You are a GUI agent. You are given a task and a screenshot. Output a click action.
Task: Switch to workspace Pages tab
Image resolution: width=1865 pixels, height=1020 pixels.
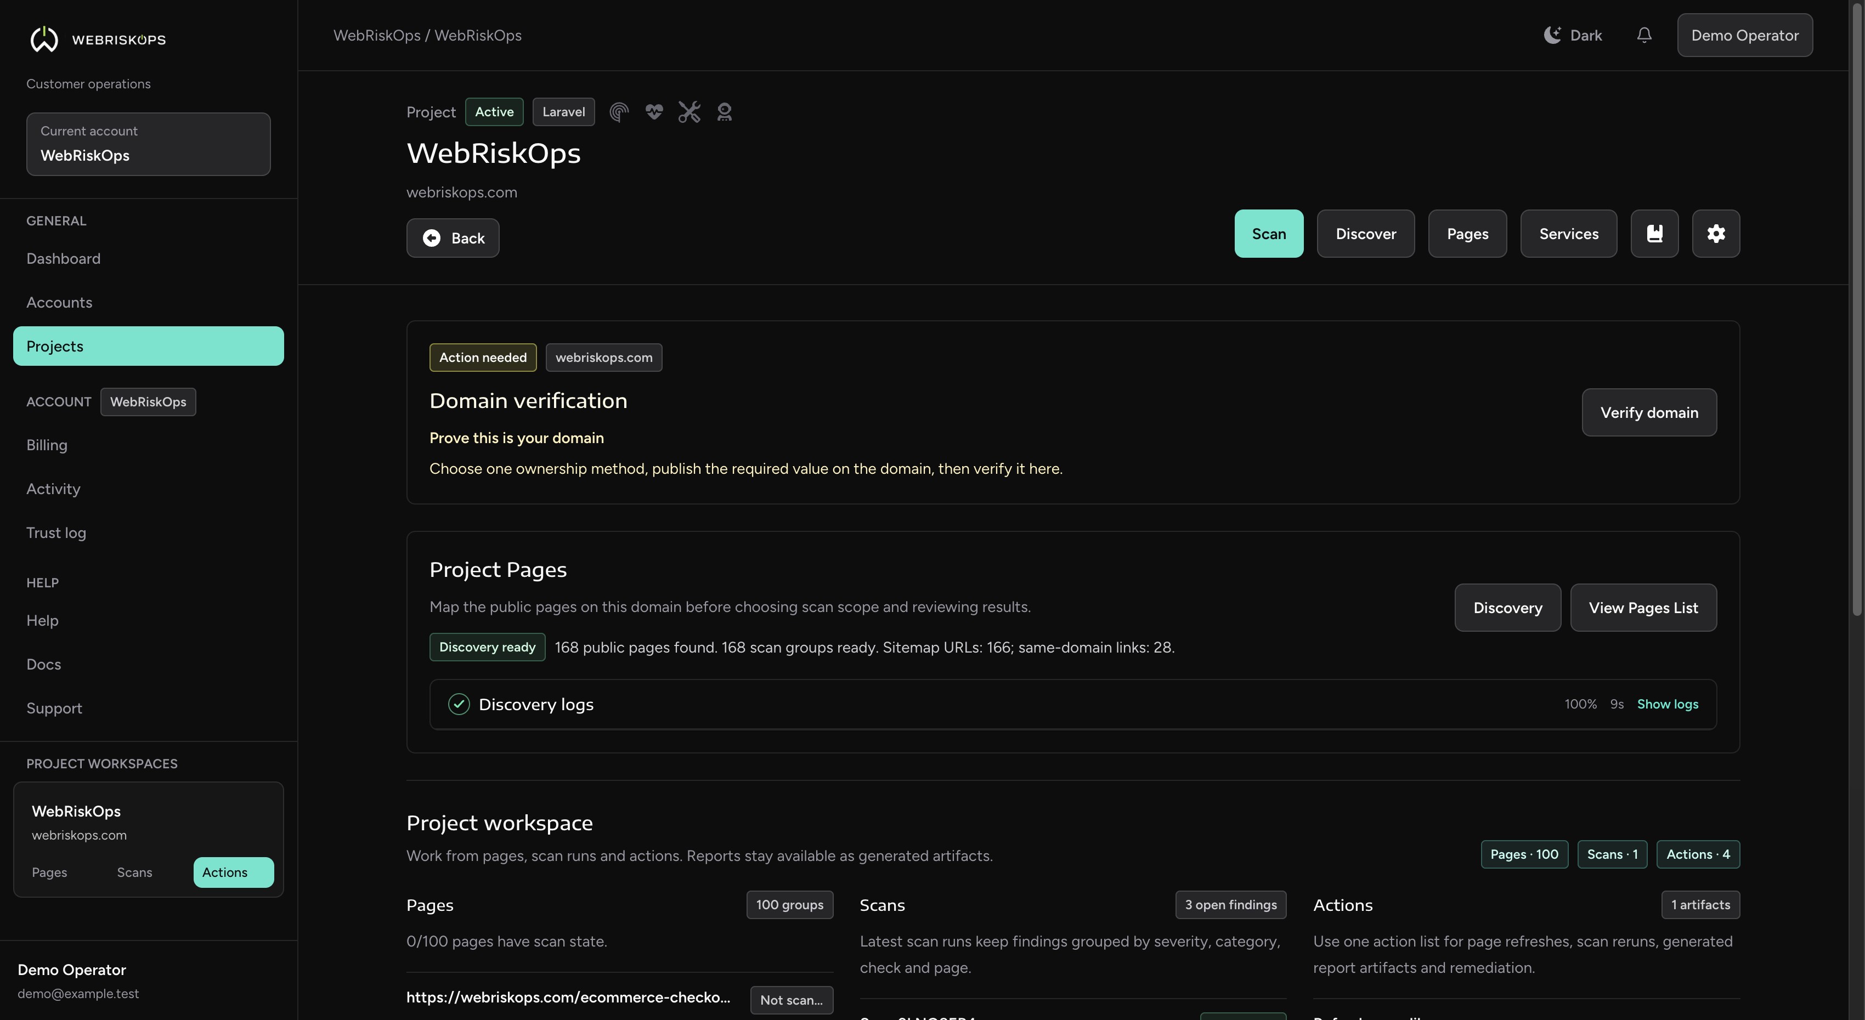click(x=49, y=872)
